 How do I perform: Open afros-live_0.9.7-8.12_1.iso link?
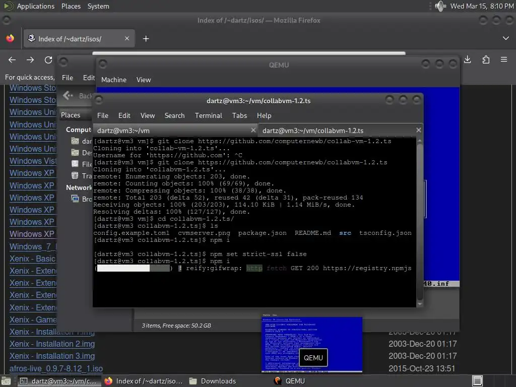(x=56, y=368)
